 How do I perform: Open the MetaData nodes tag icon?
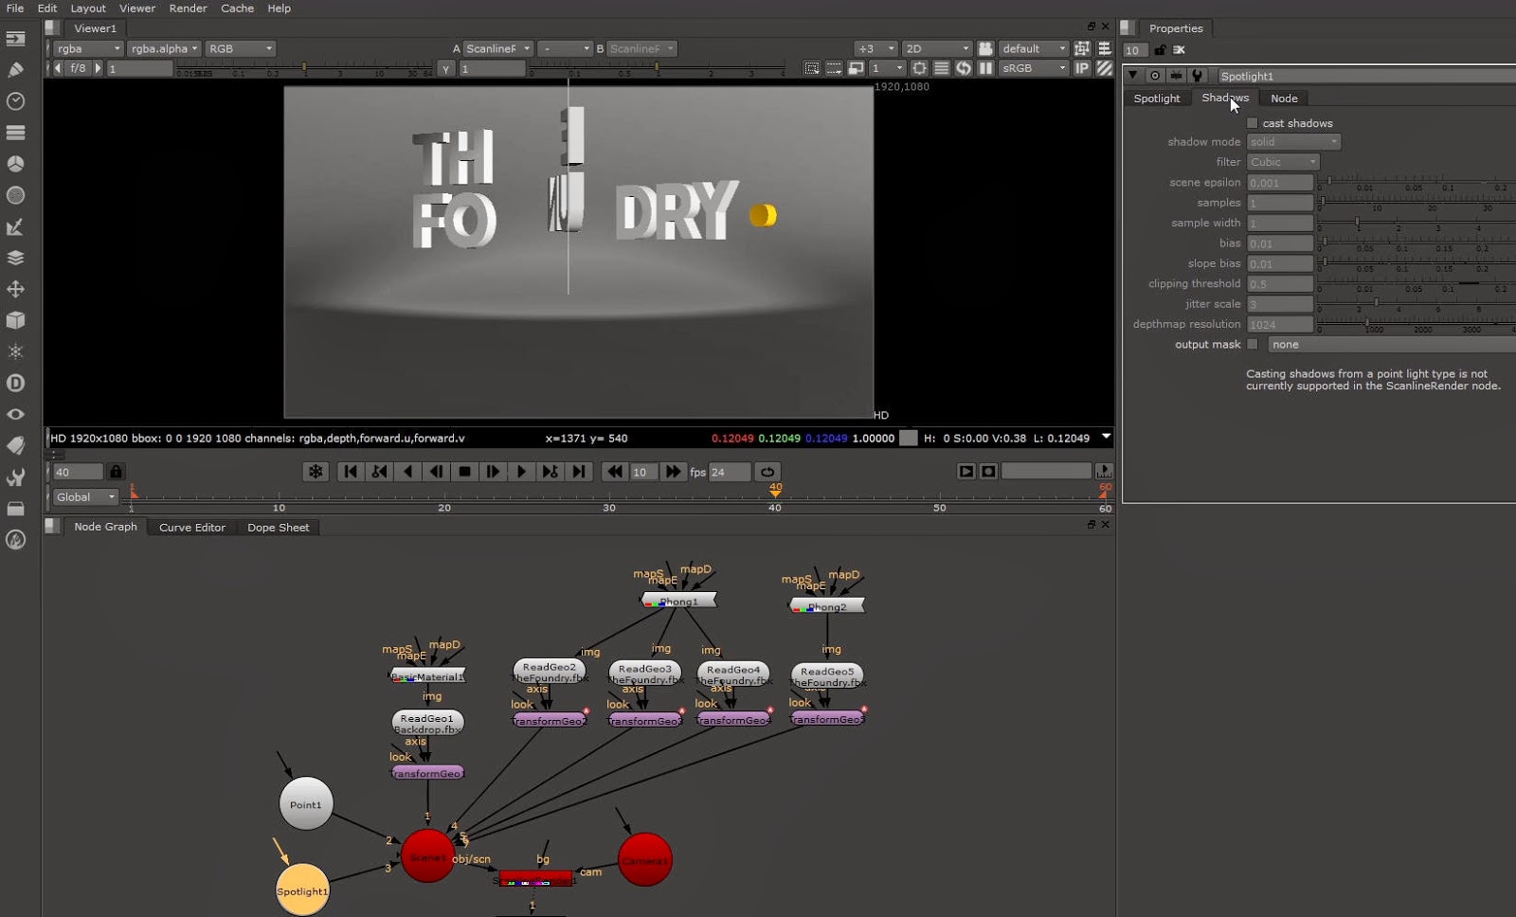(x=15, y=445)
